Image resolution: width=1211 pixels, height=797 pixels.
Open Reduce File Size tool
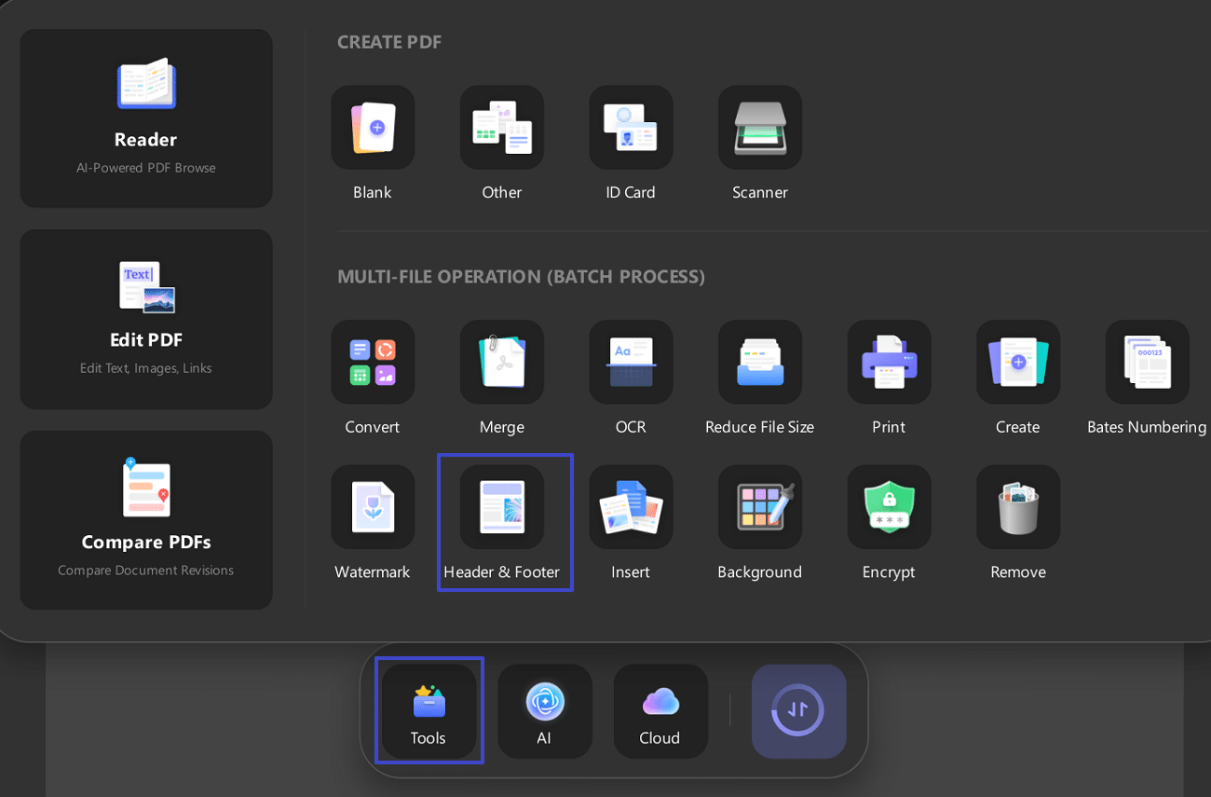pyautogui.click(x=759, y=363)
